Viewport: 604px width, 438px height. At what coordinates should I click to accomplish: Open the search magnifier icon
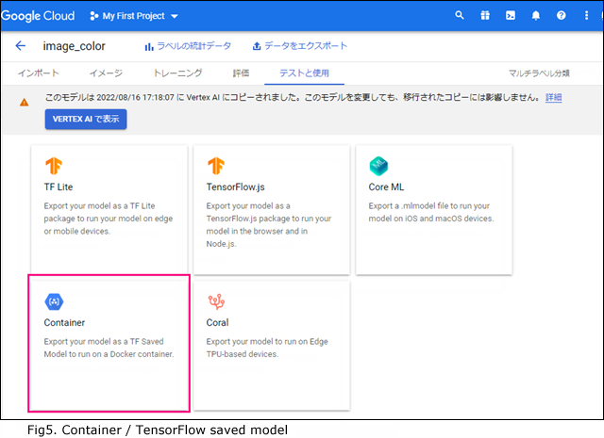[x=460, y=15]
